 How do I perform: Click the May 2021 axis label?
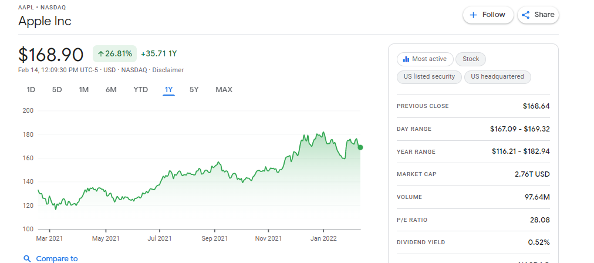(106, 238)
